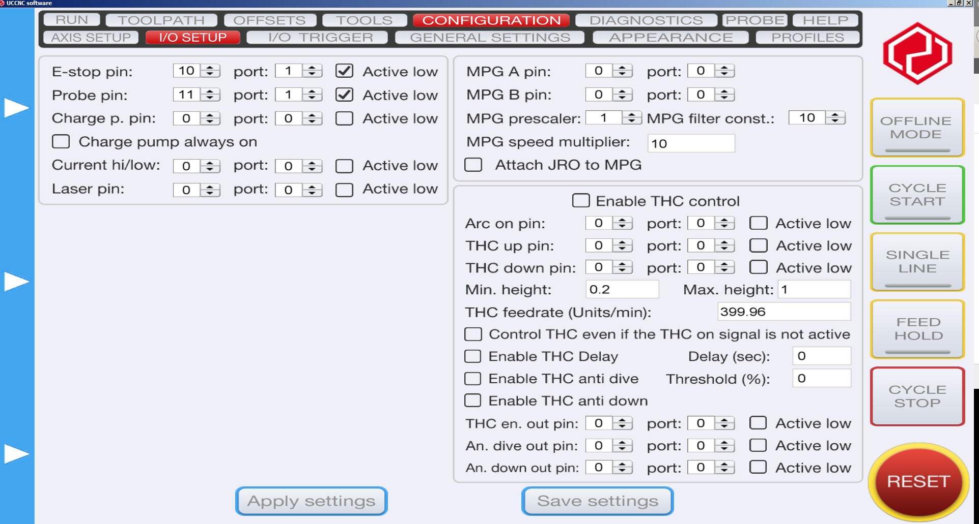Click Apply settings button
This screenshot has height=524, width=979.
click(x=311, y=501)
